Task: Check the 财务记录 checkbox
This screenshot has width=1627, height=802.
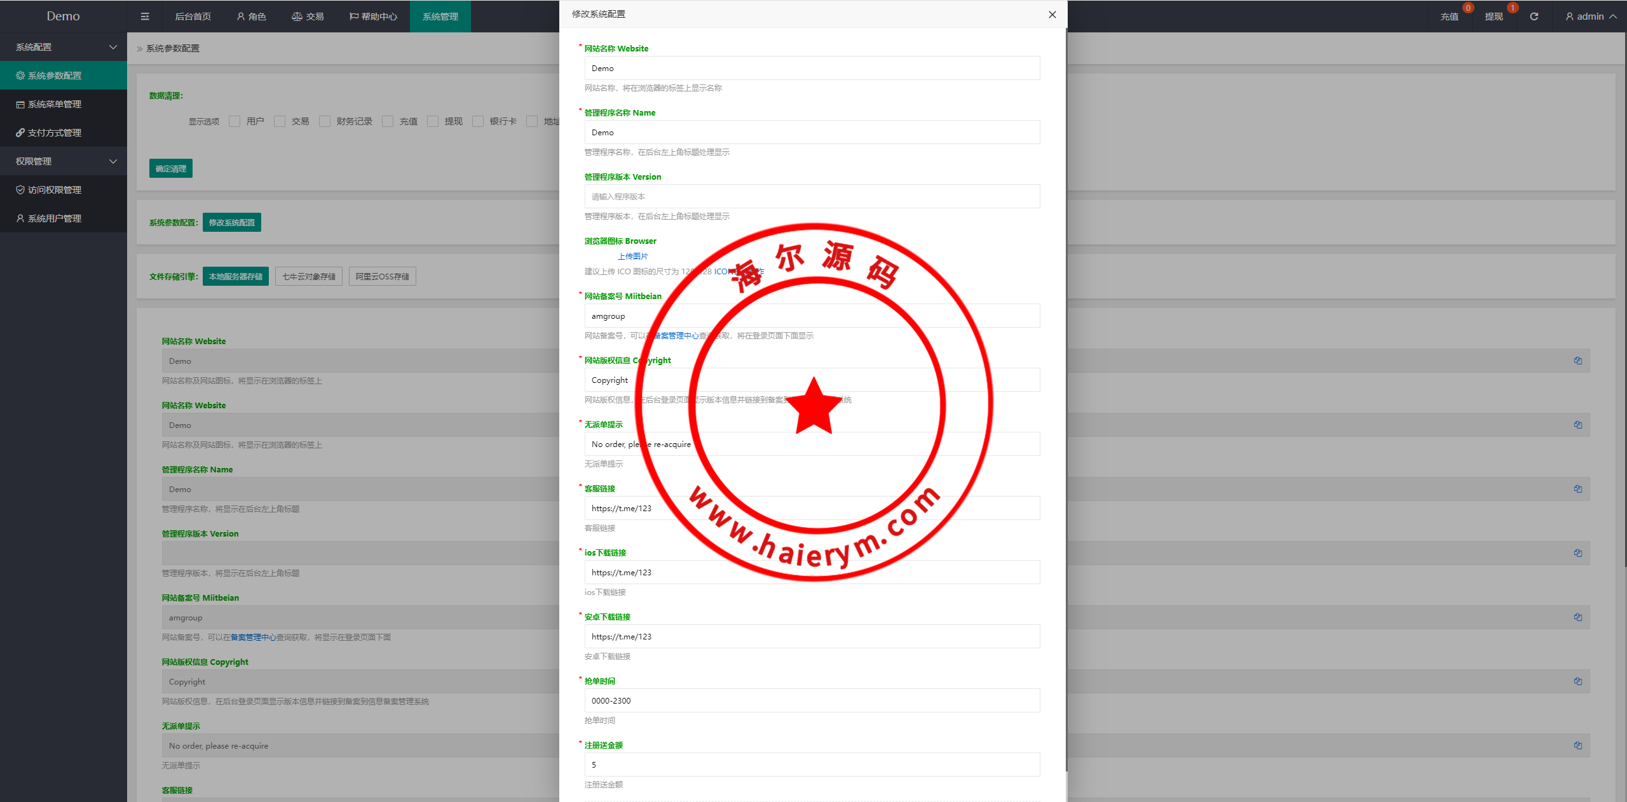Action: tap(325, 121)
